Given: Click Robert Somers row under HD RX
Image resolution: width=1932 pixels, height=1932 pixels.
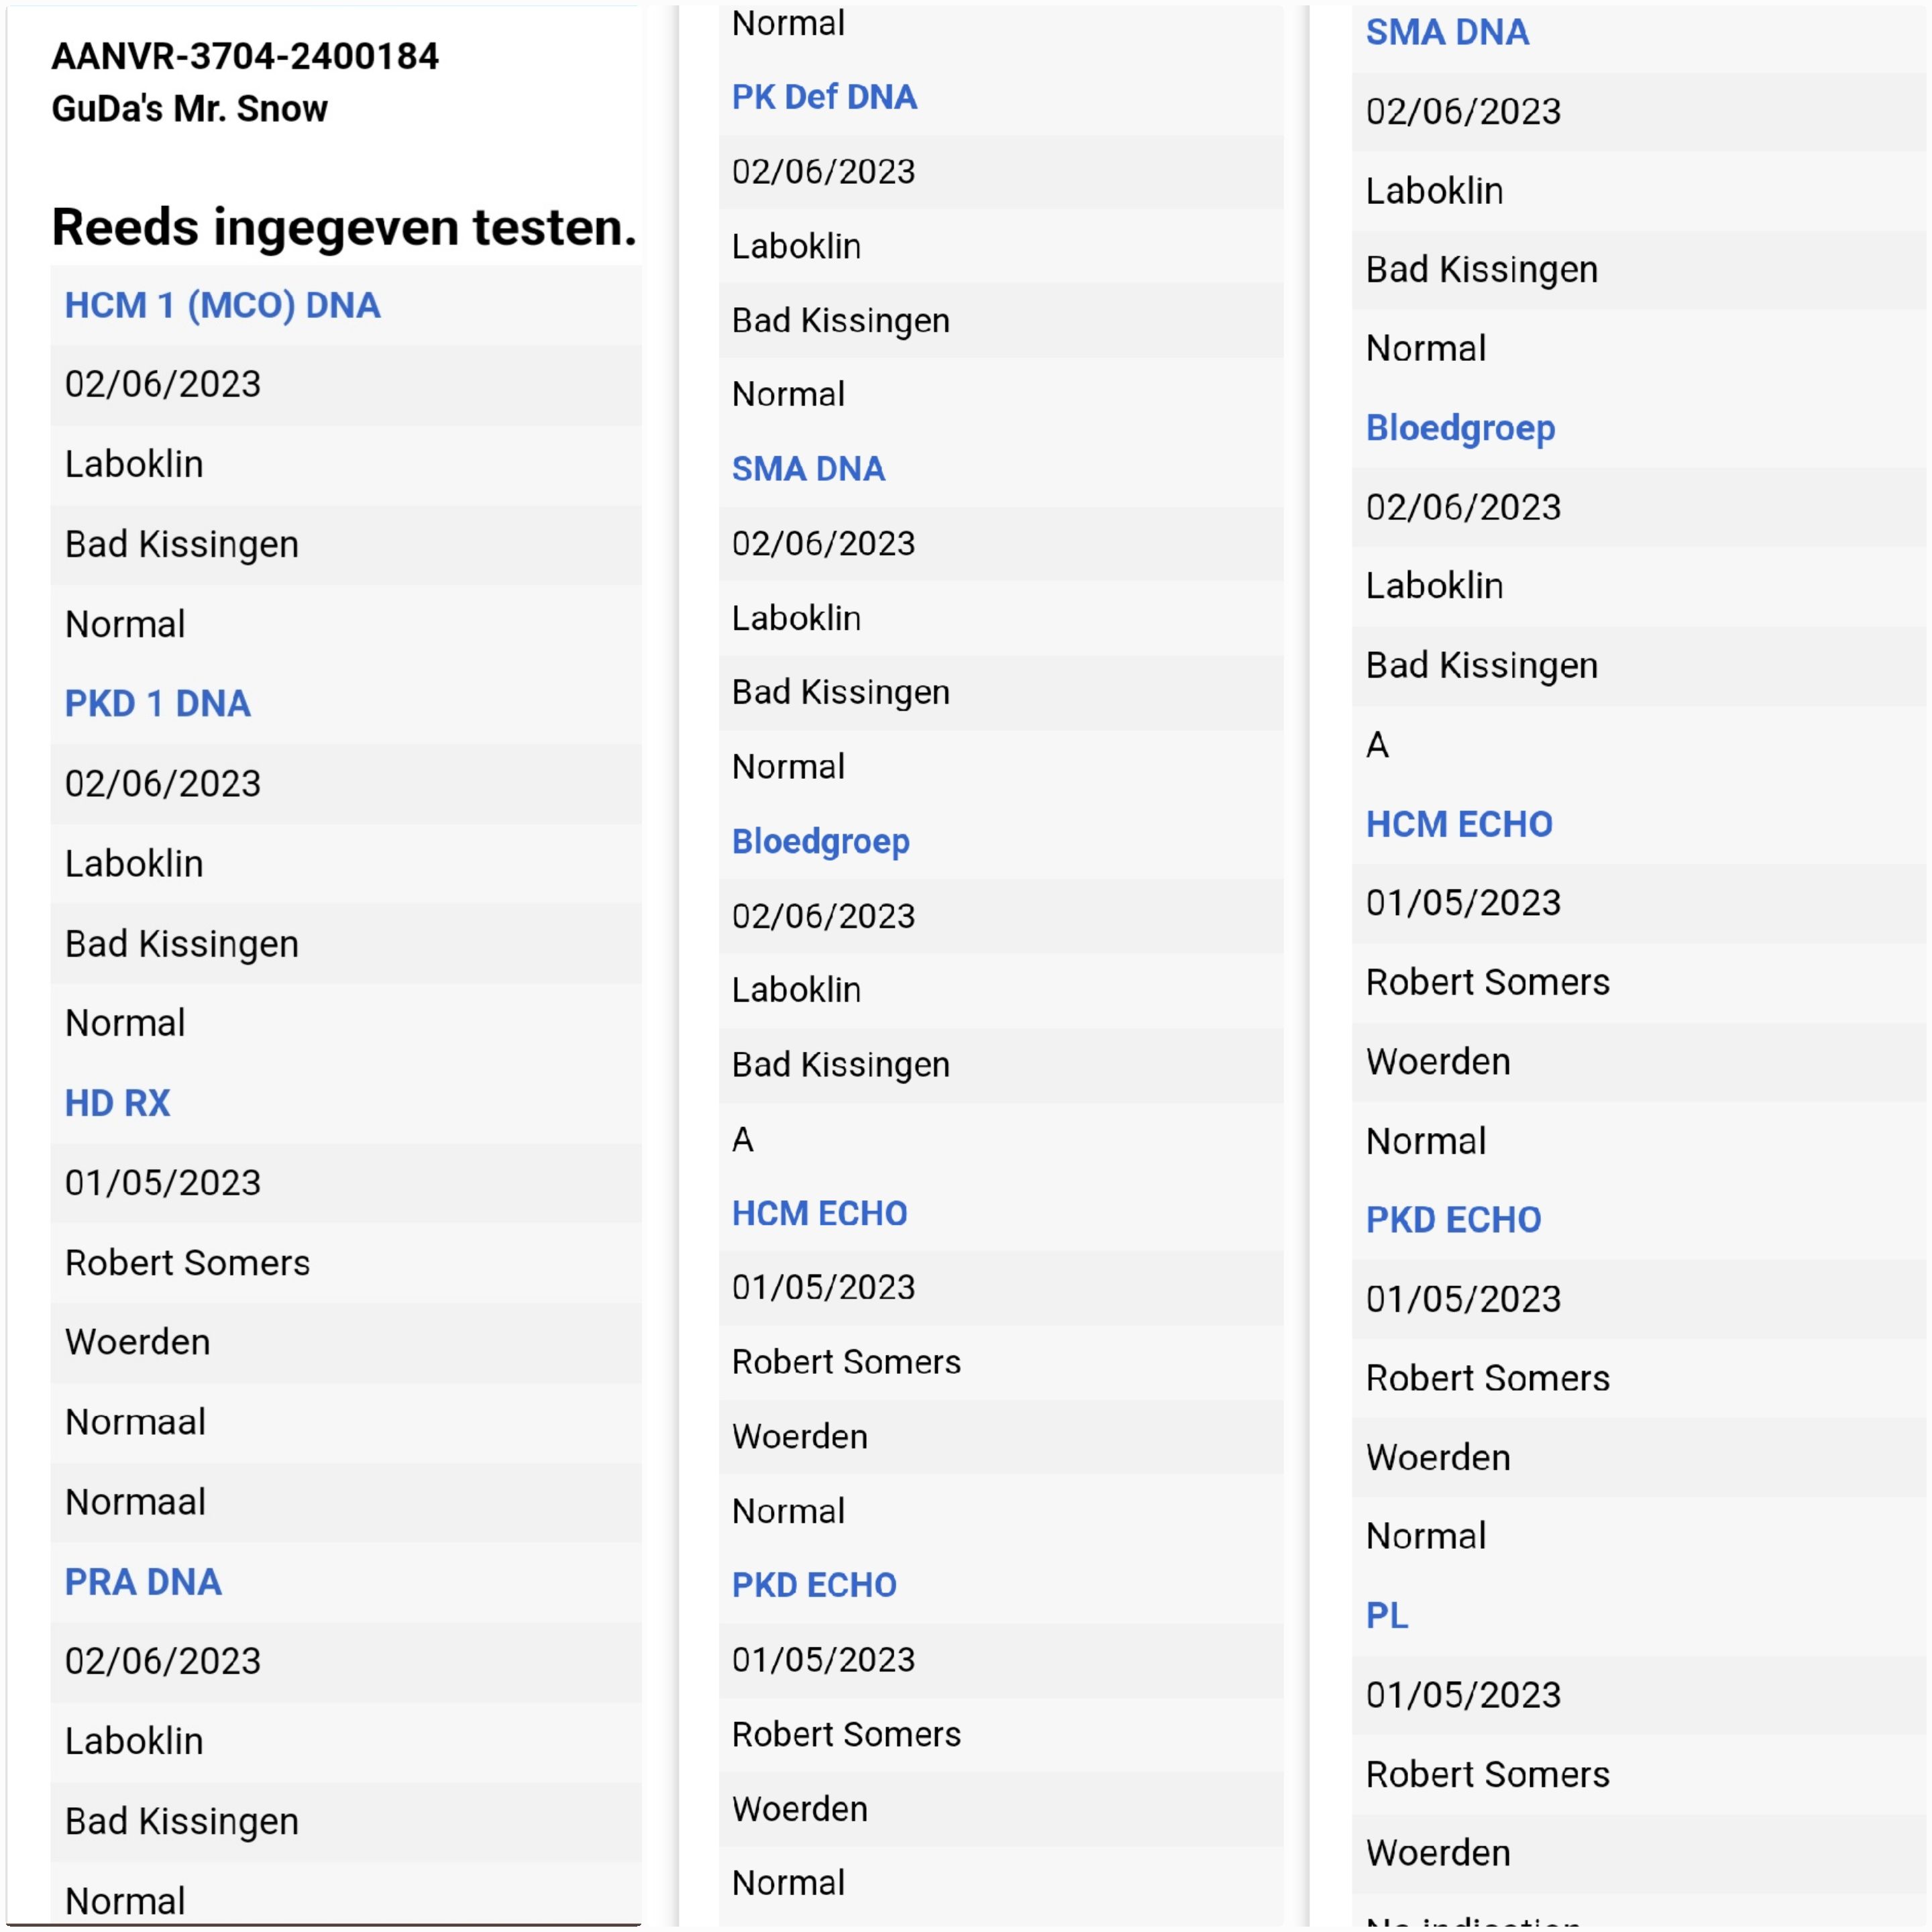Looking at the screenshot, I should tap(188, 1262).
